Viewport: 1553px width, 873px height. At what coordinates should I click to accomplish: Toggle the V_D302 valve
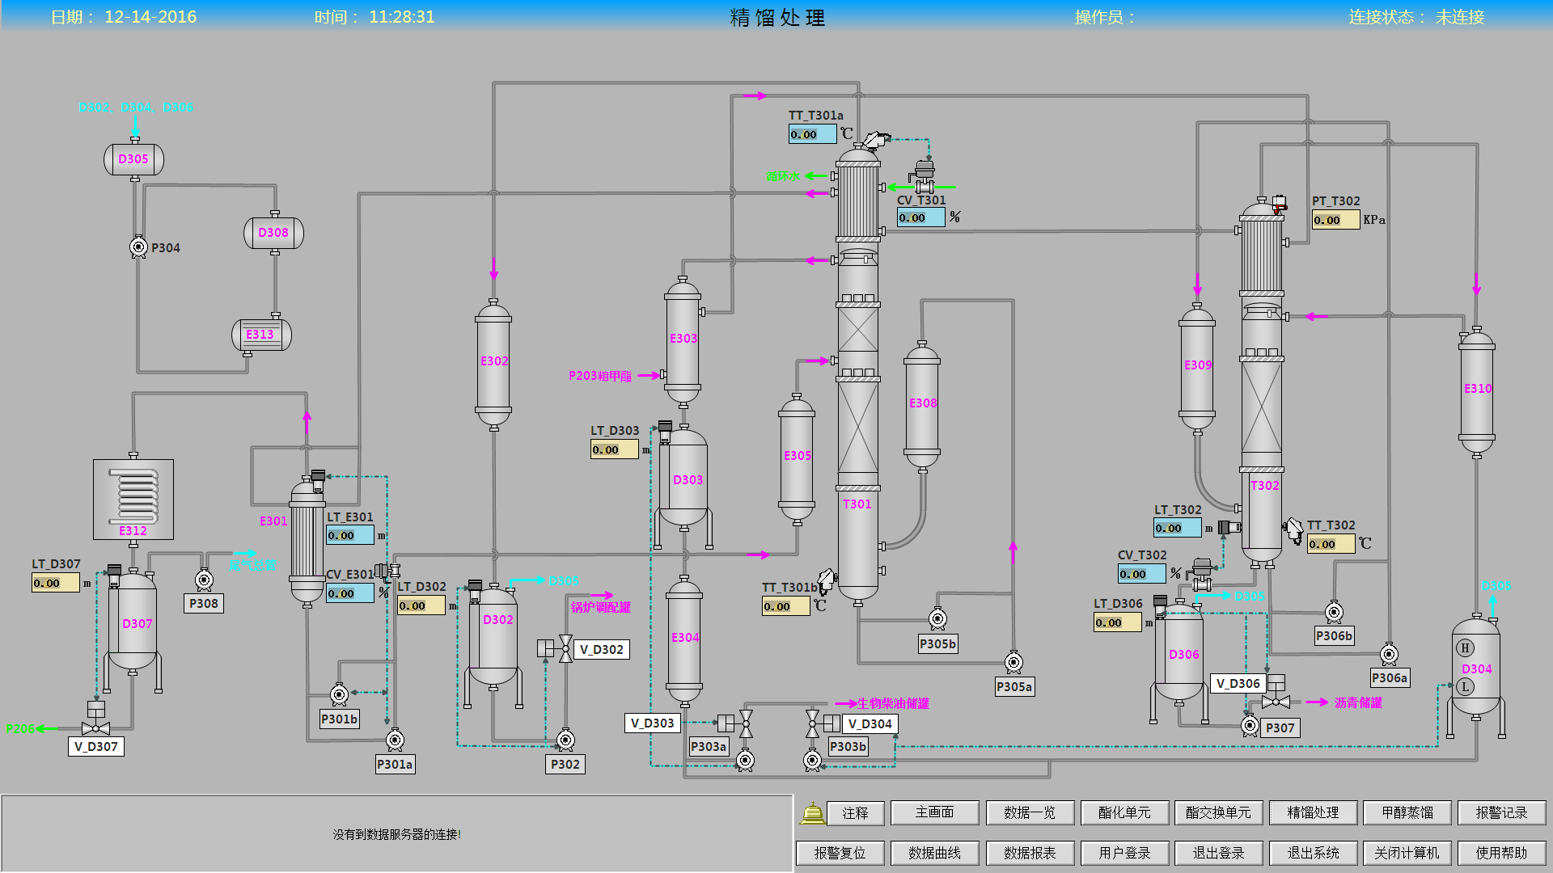tap(565, 648)
